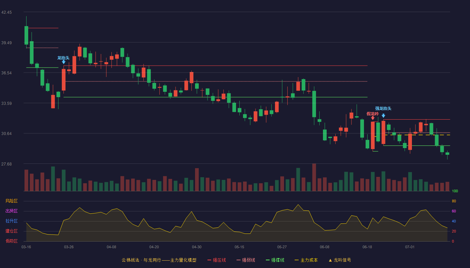The height and width of the screenshot is (268, 470).
Task: Click the 06-18 date axis label
Action: (367, 247)
